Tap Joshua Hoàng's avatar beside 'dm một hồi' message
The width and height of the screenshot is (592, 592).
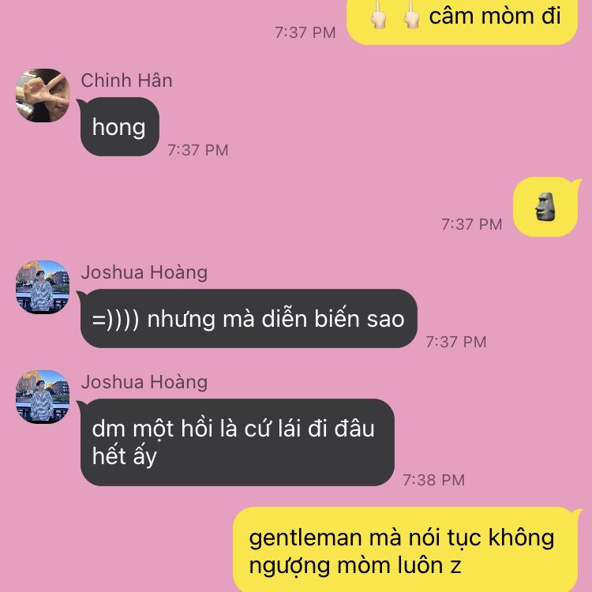tap(43, 397)
